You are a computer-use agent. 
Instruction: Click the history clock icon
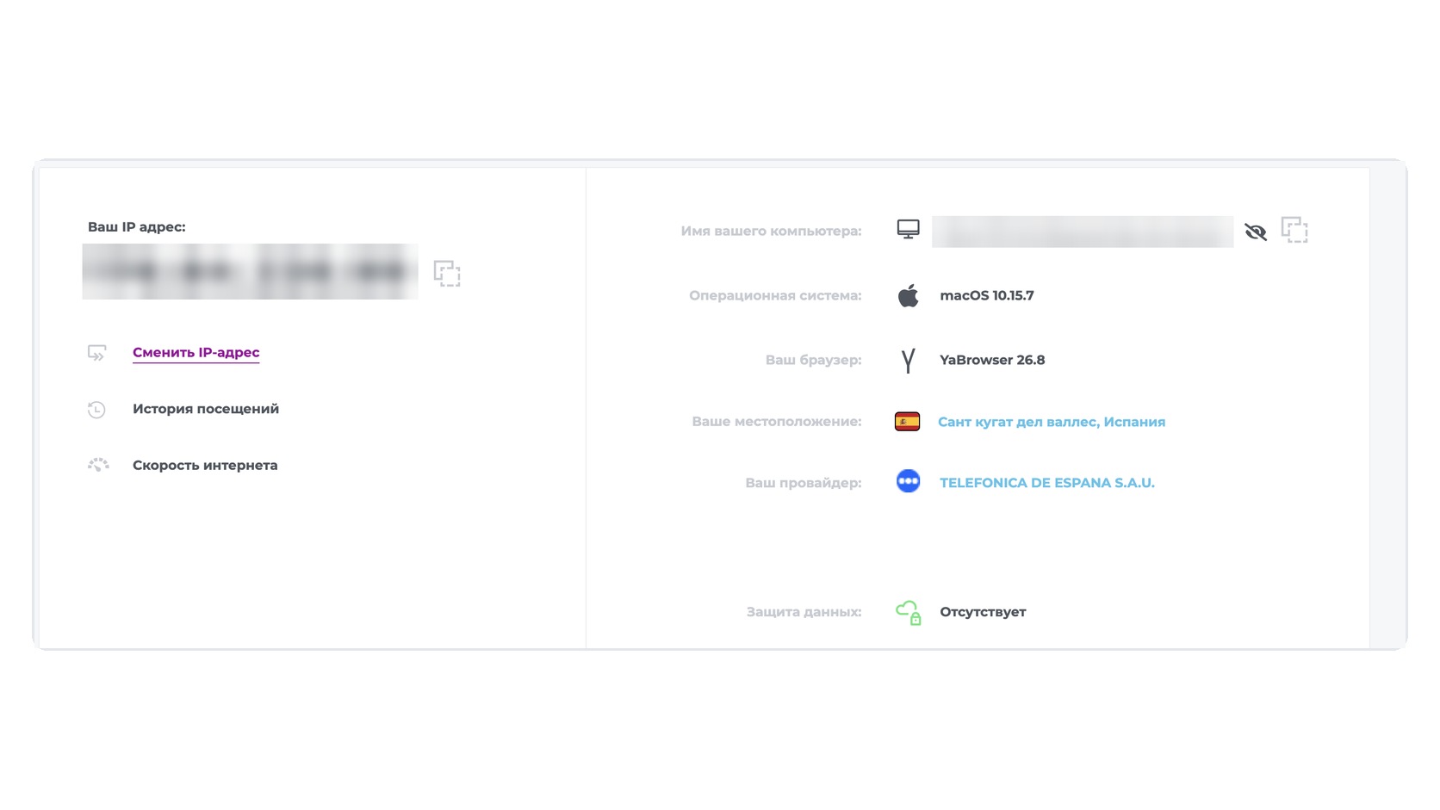[x=96, y=410]
